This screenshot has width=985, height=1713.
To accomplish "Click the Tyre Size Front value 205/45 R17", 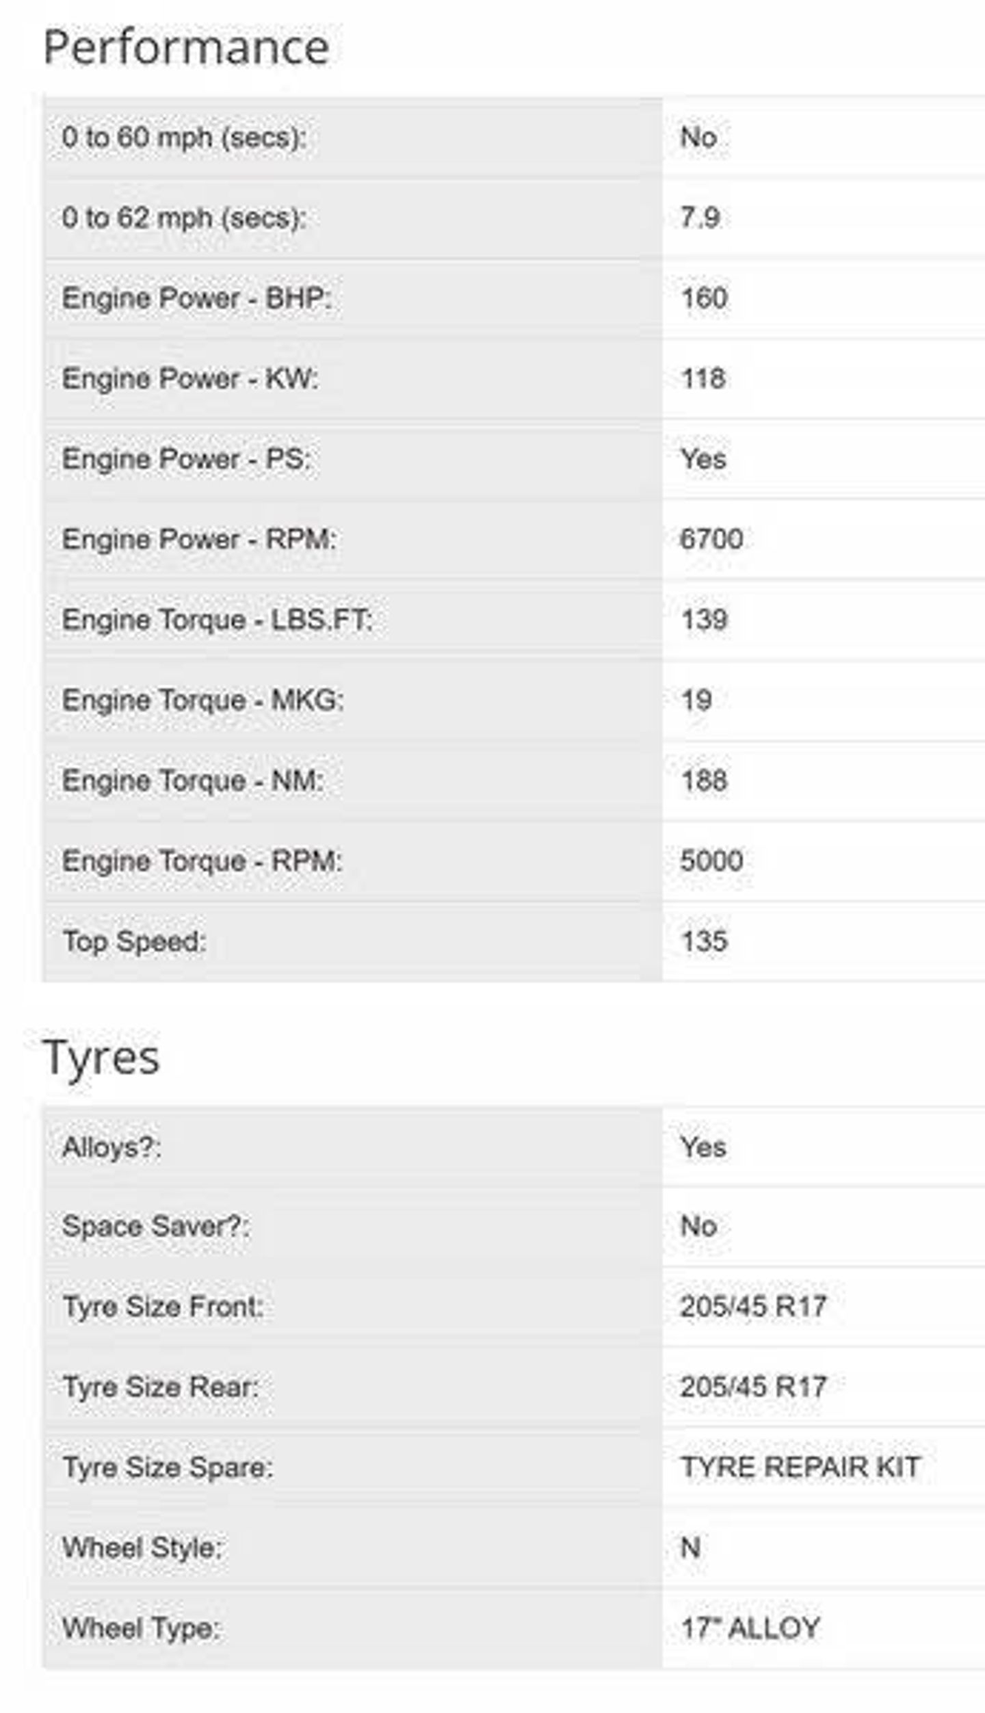I will click(753, 1307).
